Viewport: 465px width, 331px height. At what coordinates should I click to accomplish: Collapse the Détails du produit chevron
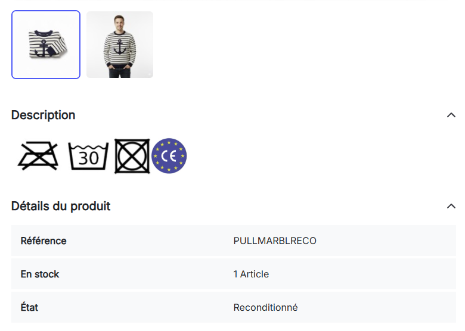tap(451, 206)
